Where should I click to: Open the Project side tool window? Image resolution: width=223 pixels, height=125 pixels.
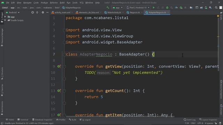[x=2, y=17]
